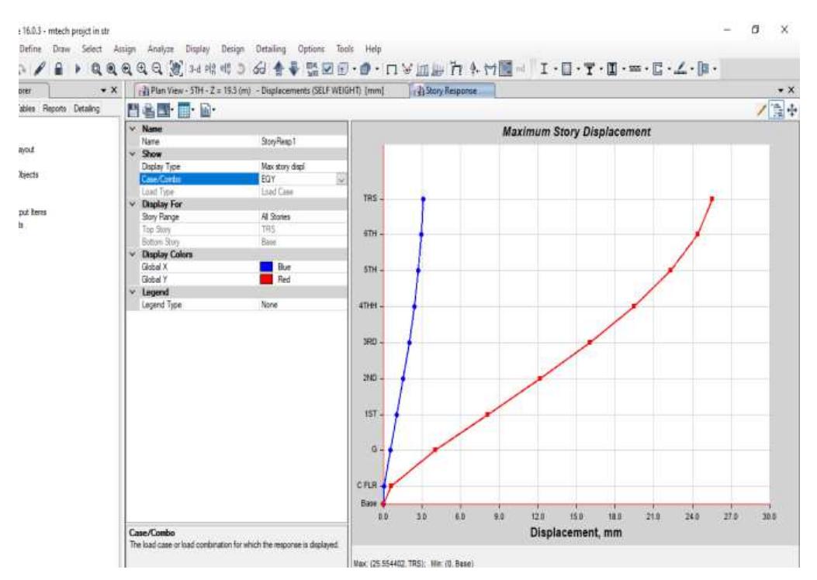Click the blue Global X color swatch

tap(268, 265)
